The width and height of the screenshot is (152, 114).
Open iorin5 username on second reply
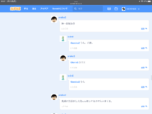tap(71, 76)
